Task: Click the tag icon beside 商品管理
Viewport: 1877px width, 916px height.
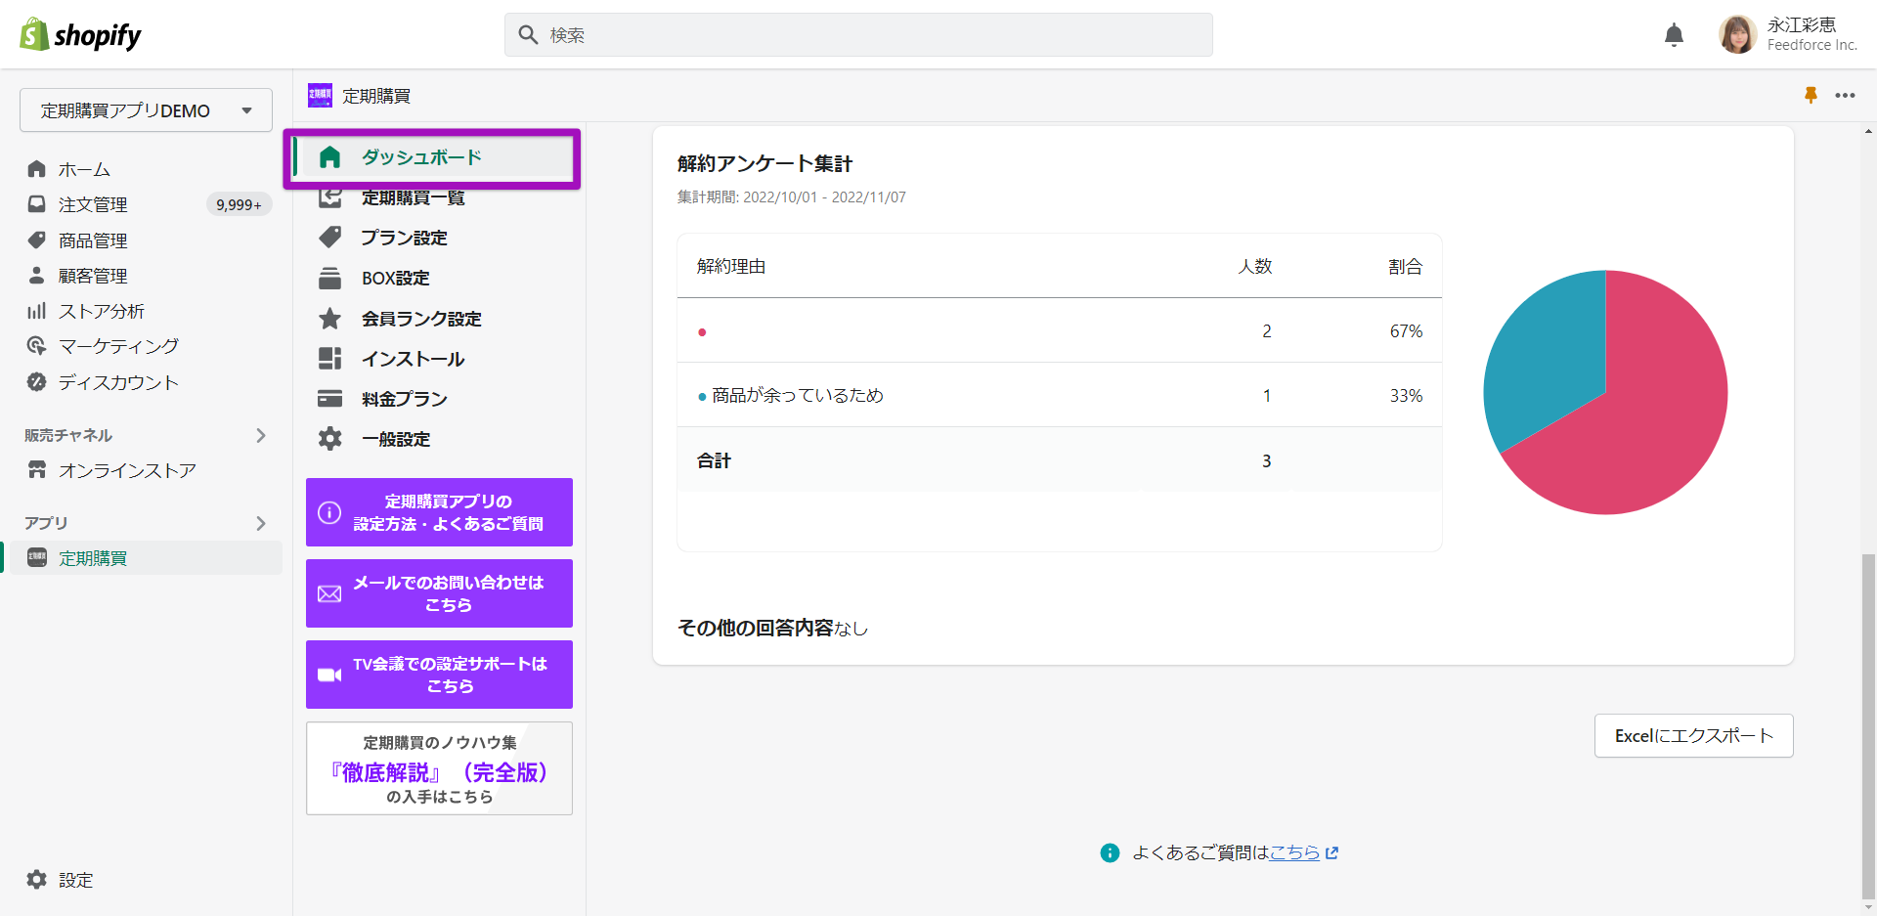Action: click(37, 240)
